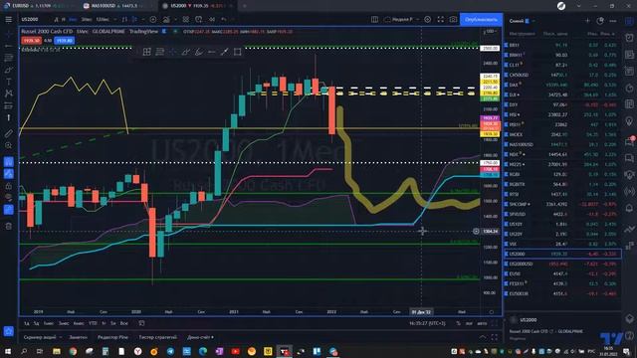Click the go to date calendar icon
The width and height of the screenshot is (637, 358).
[141, 323]
